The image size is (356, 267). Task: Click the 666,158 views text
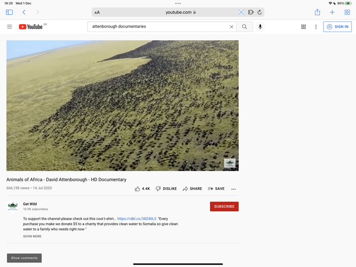tap(18, 188)
